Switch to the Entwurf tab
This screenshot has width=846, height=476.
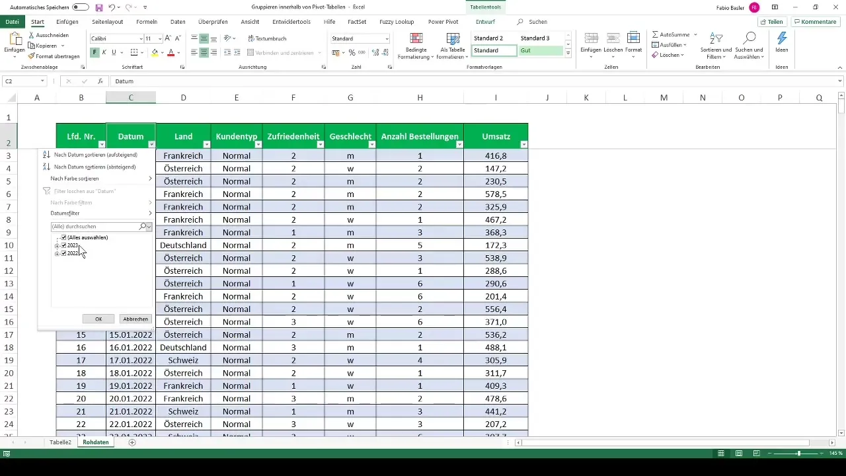[485, 22]
